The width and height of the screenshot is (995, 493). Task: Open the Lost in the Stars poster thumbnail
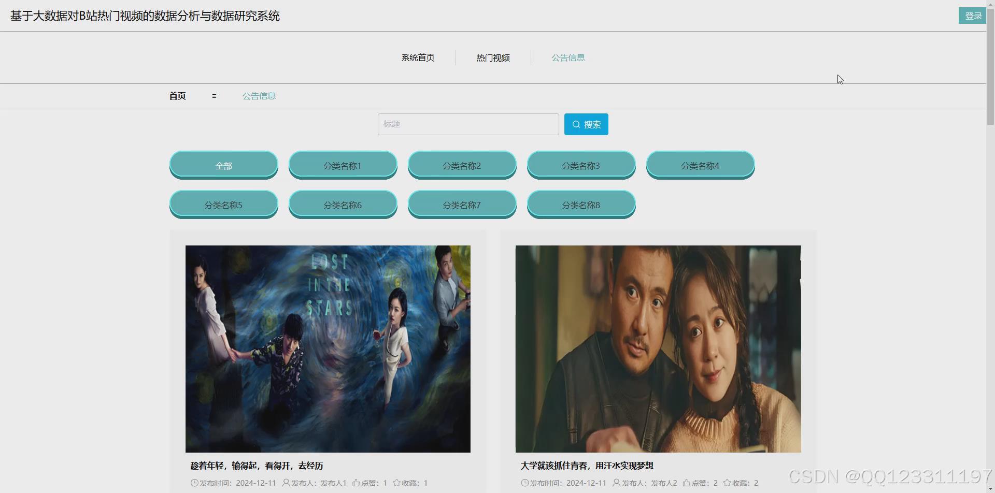click(x=328, y=349)
